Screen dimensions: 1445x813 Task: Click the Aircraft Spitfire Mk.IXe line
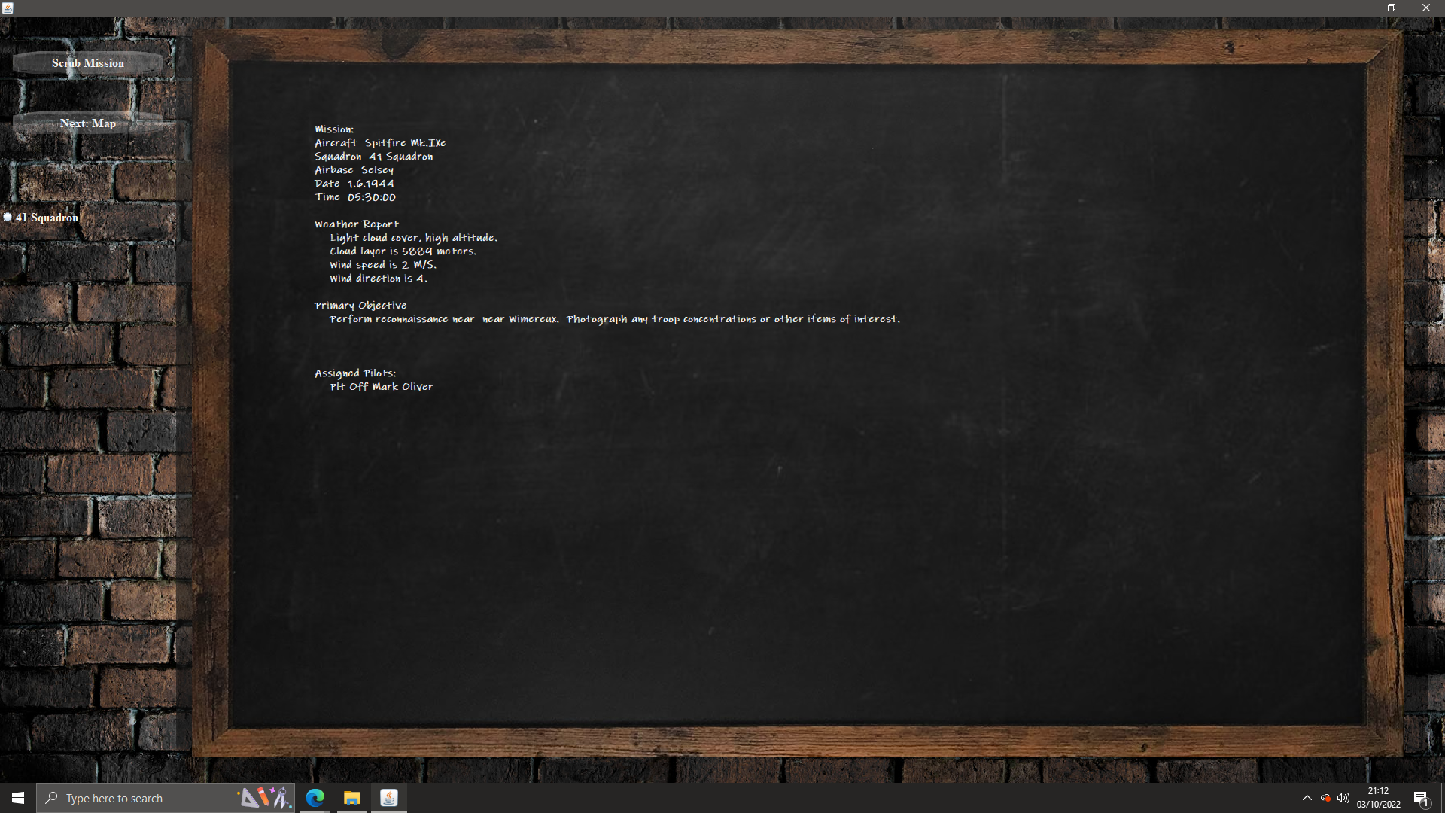380,143
